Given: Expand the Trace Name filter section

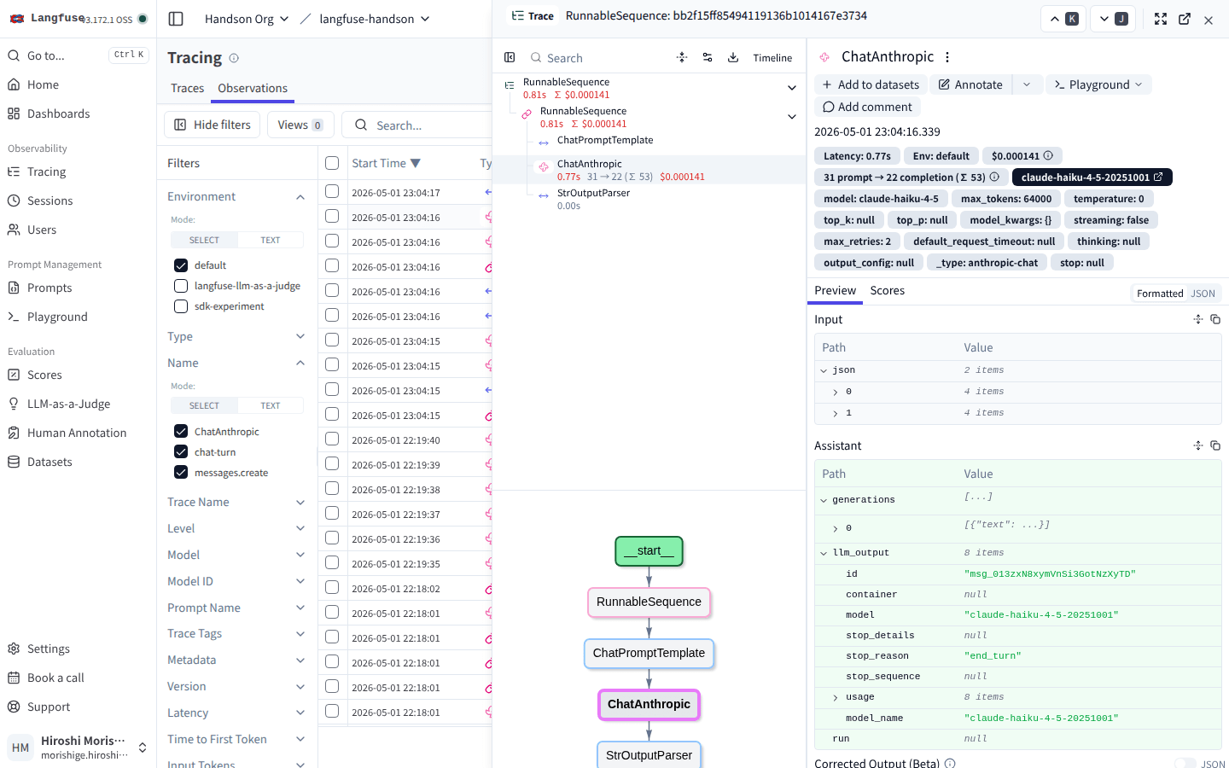Looking at the screenshot, I should tap(300, 503).
